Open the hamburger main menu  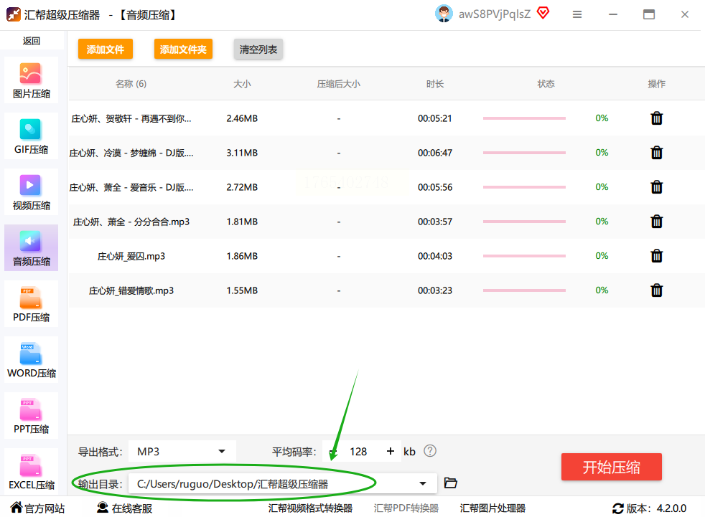(577, 14)
